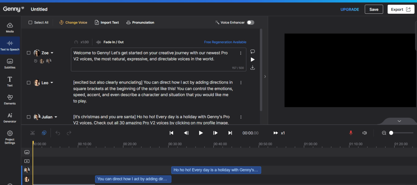The image size is (417, 185).
Task: Open more options for Leo's text block
Action: click(x=241, y=83)
